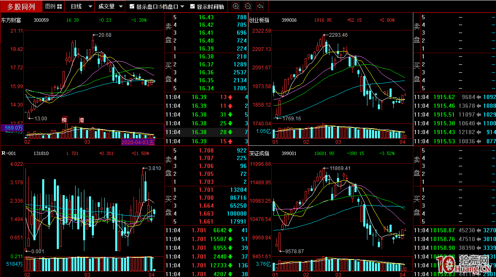Select the 多股同列 tab

point(21,6)
